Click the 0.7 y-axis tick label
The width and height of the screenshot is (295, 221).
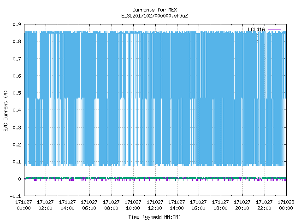[17, 59]
